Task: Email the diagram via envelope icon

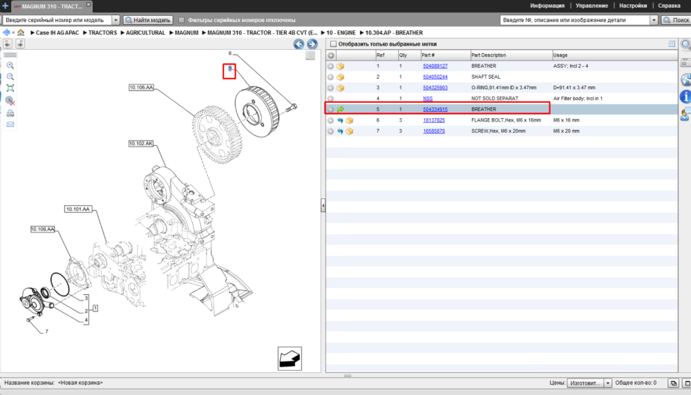Action: [x=10, y=124]
